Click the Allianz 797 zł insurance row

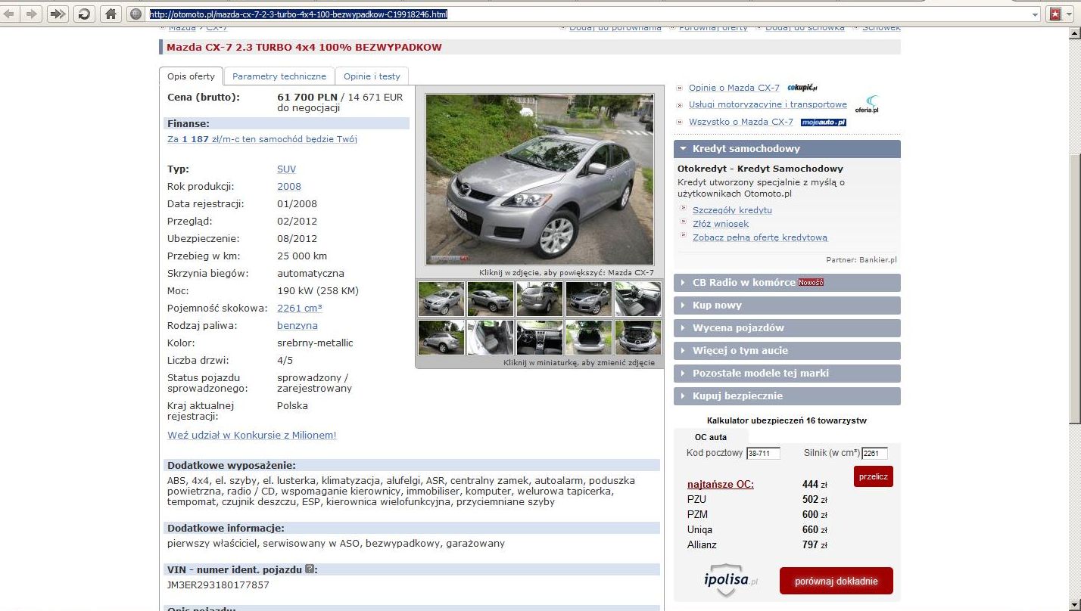point(757,545)
